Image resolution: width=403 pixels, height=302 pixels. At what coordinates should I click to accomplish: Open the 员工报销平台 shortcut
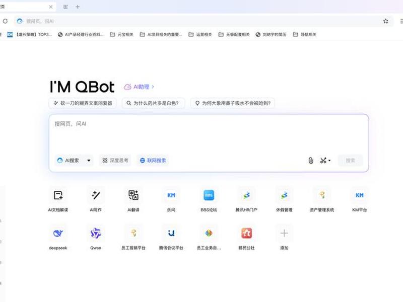pyautogui.click(x=133, y=238)
